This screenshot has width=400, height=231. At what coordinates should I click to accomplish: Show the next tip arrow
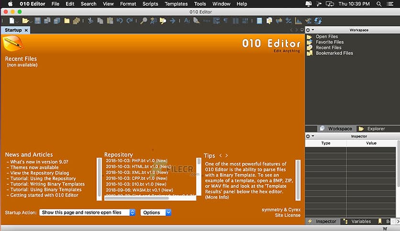coord(226,156)
